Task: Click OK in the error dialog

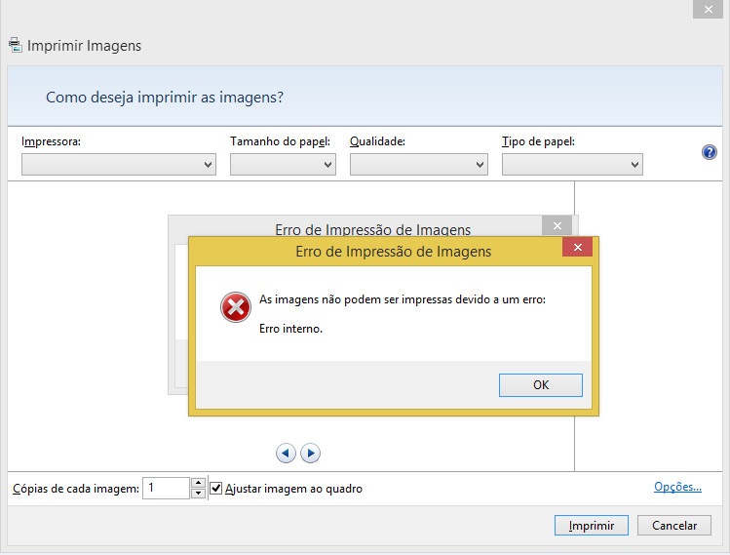Action: pos(541,385)
